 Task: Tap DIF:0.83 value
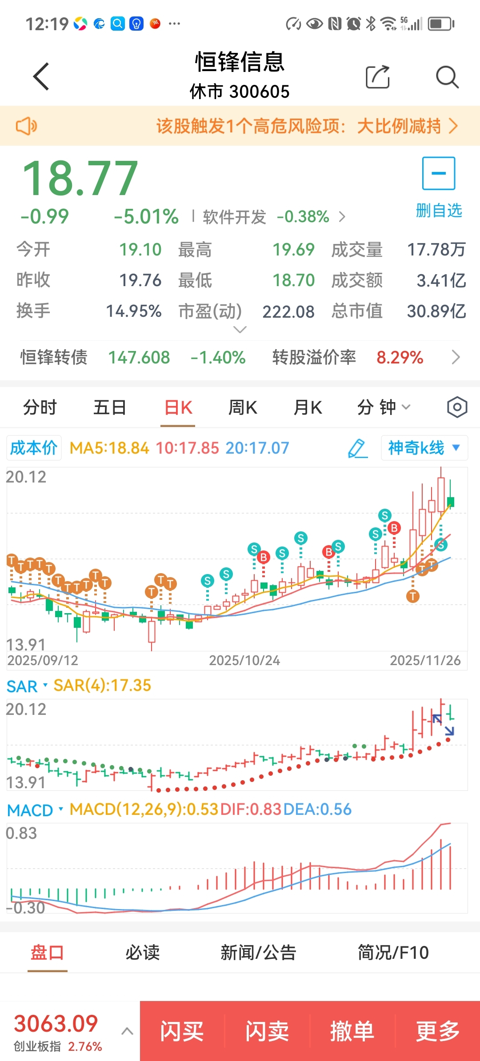[x=251, y=810]
